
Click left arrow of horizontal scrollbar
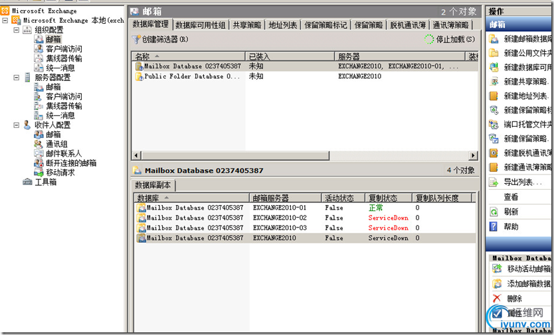137,155
